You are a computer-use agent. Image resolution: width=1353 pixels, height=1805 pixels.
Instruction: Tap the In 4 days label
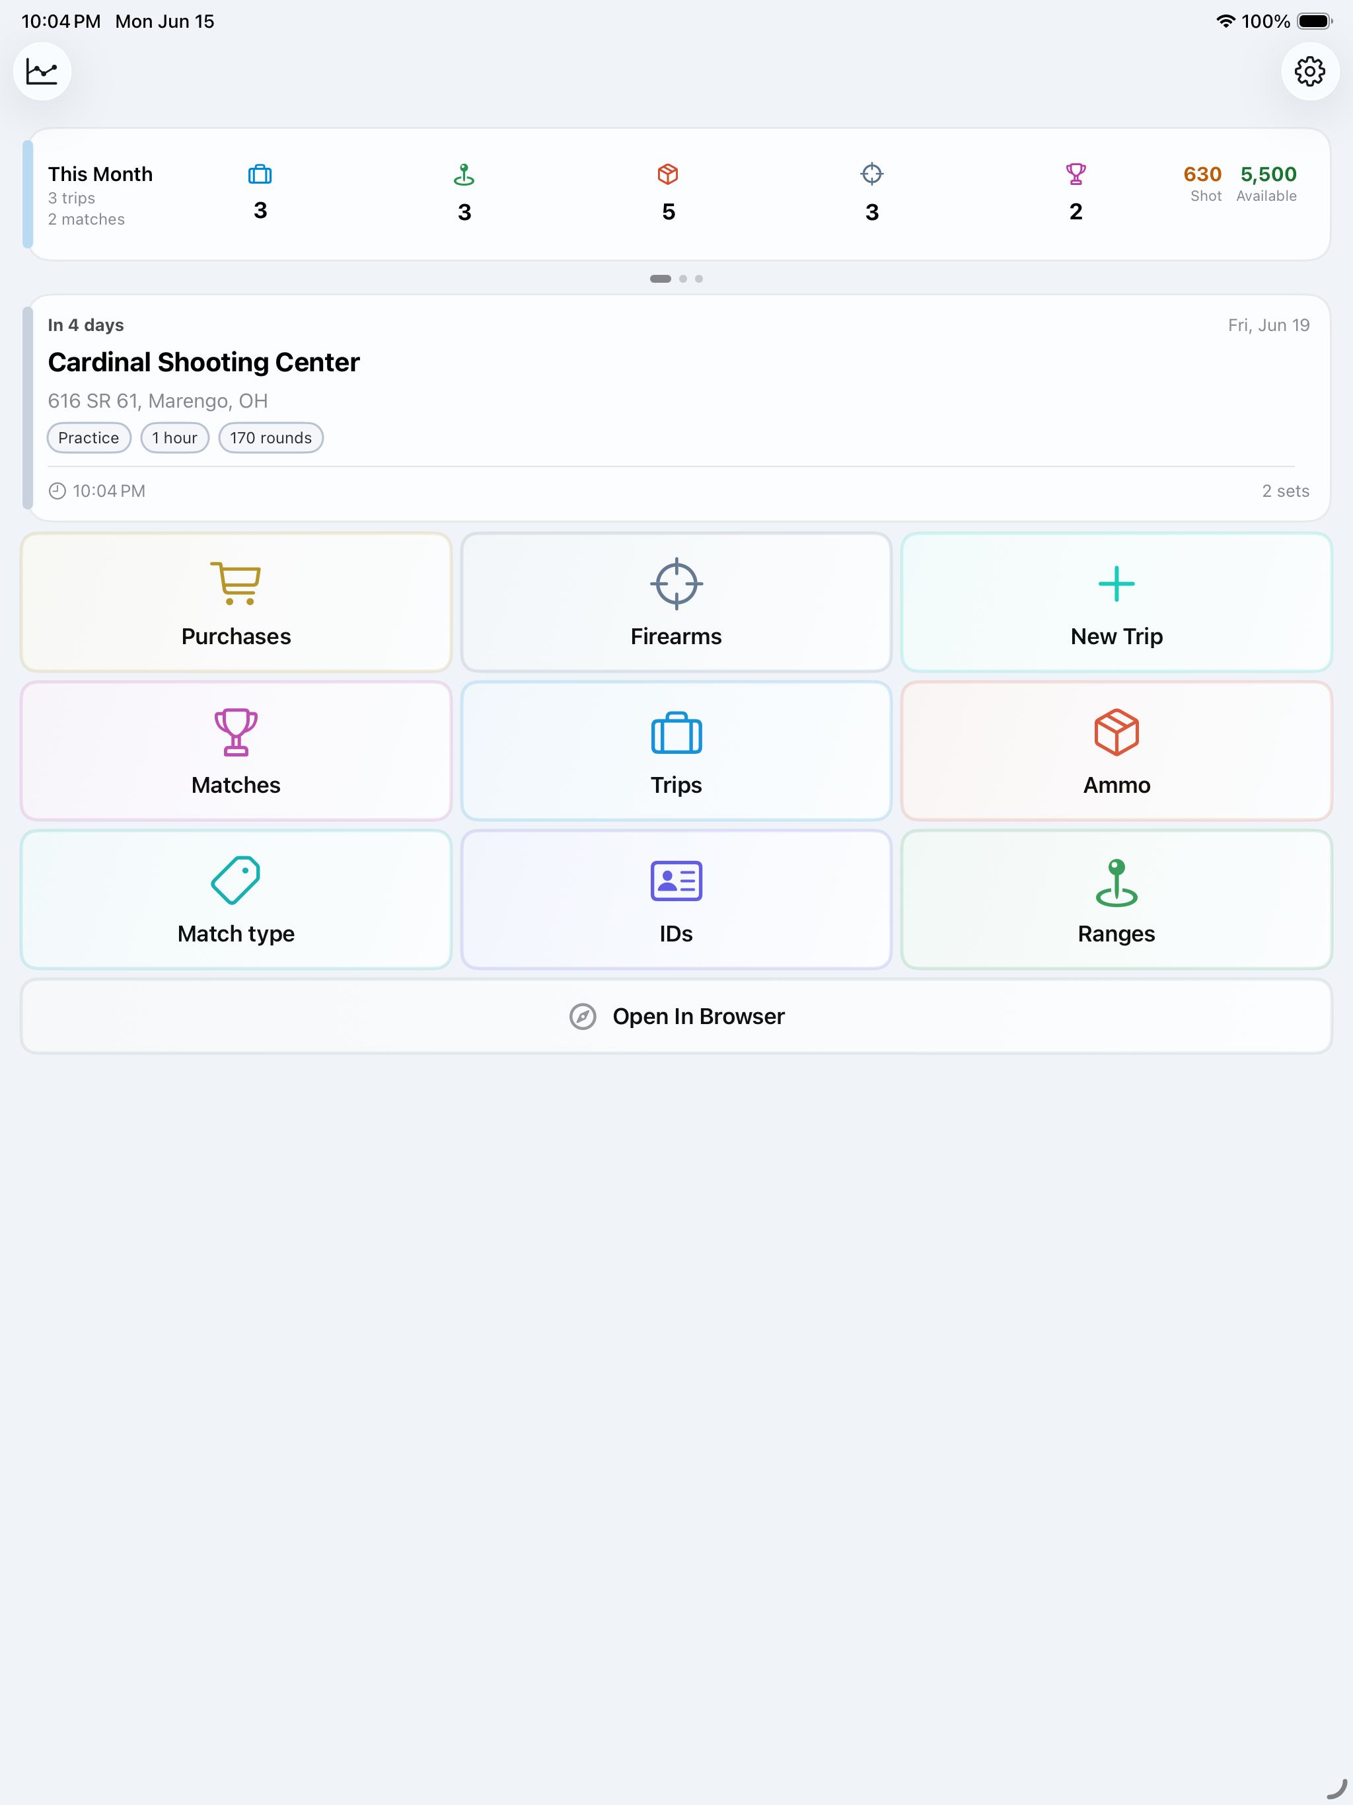pyautogui.click(x=86, y=325)
